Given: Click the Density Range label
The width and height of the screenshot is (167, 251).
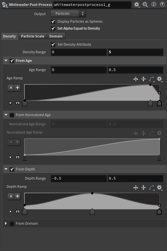Looking at the screenshot, I should click(x=34, y=52).
